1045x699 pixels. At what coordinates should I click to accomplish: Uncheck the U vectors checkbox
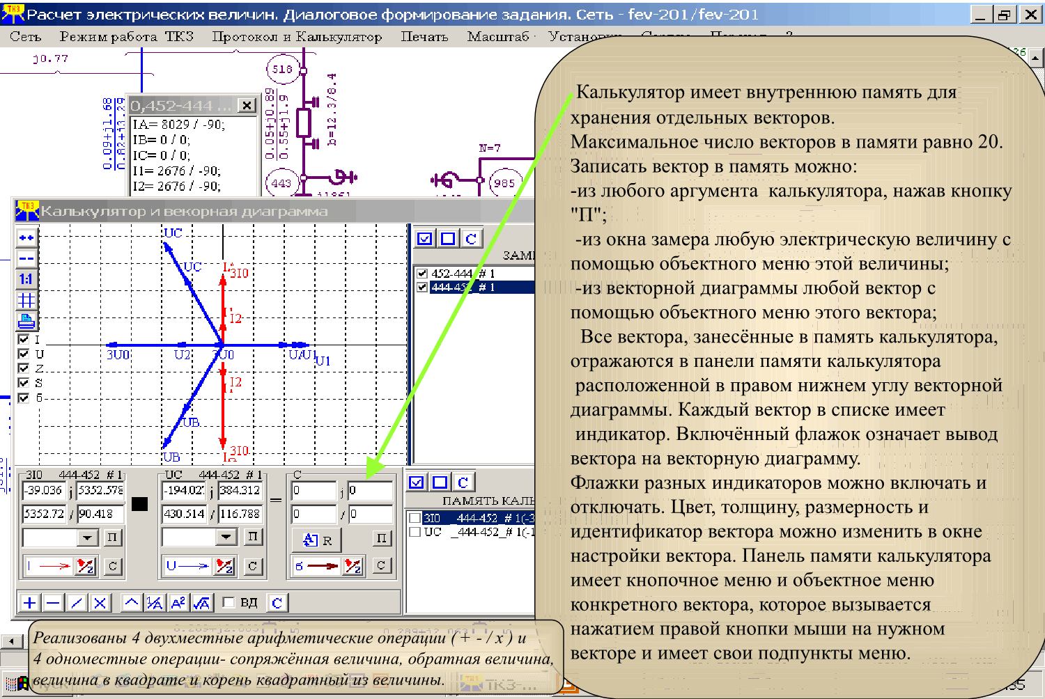click(x=24, y=354)
